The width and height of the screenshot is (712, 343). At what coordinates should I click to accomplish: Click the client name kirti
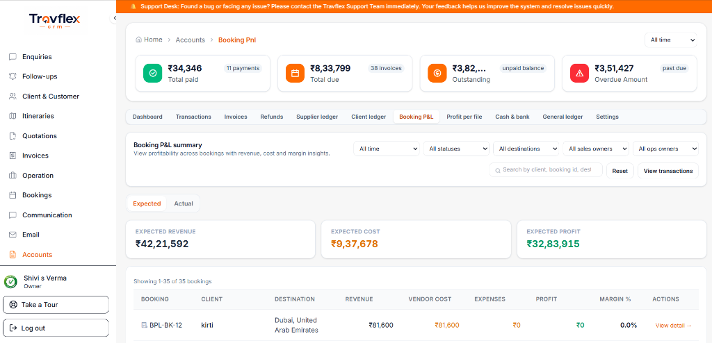pos(207,325)
